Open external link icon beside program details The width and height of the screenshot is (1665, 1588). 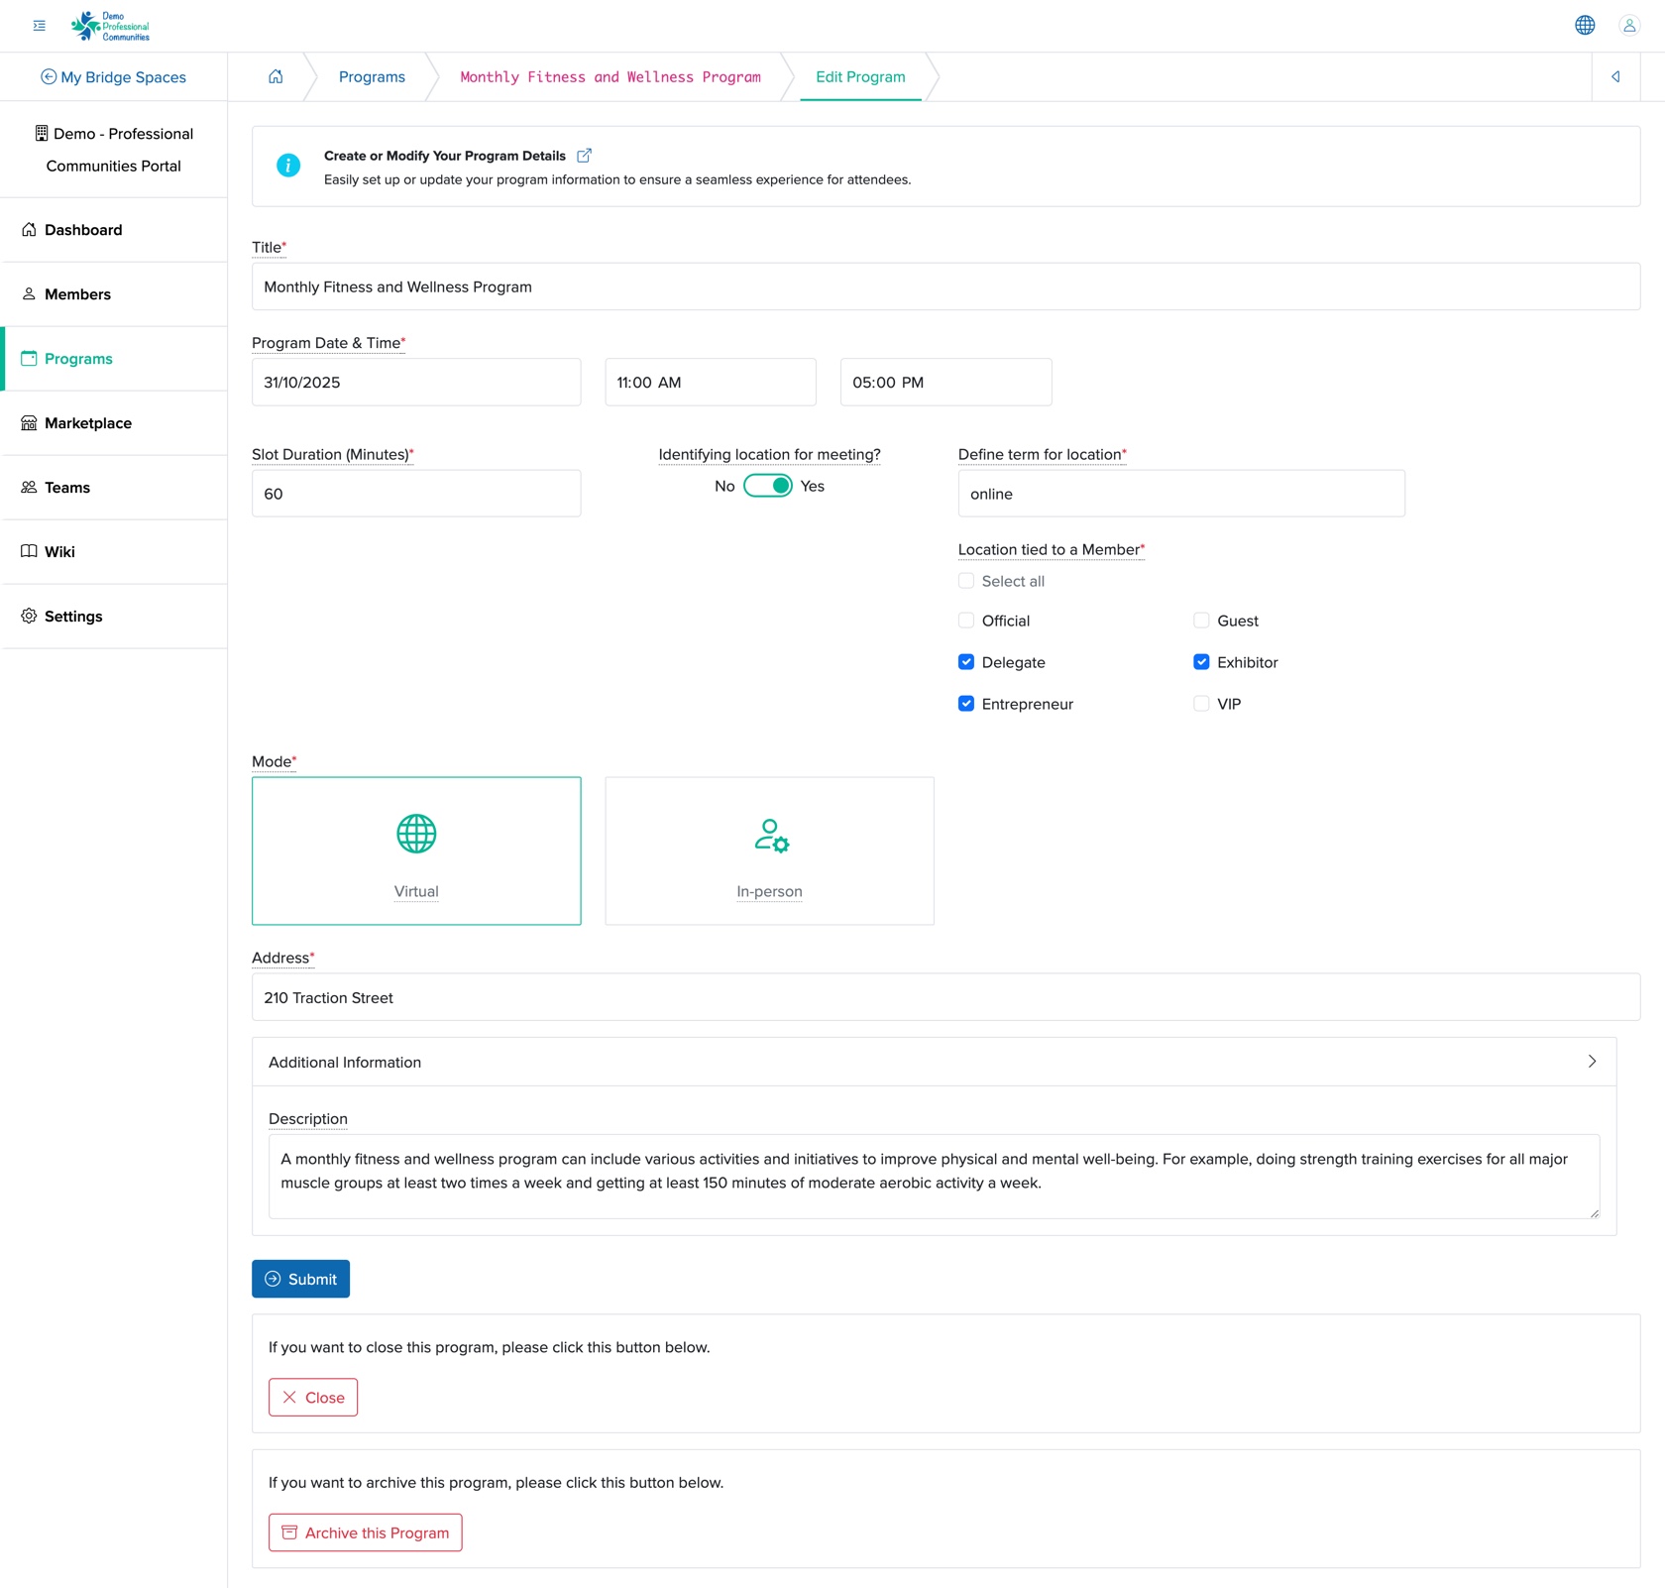[x=584, y=156]
